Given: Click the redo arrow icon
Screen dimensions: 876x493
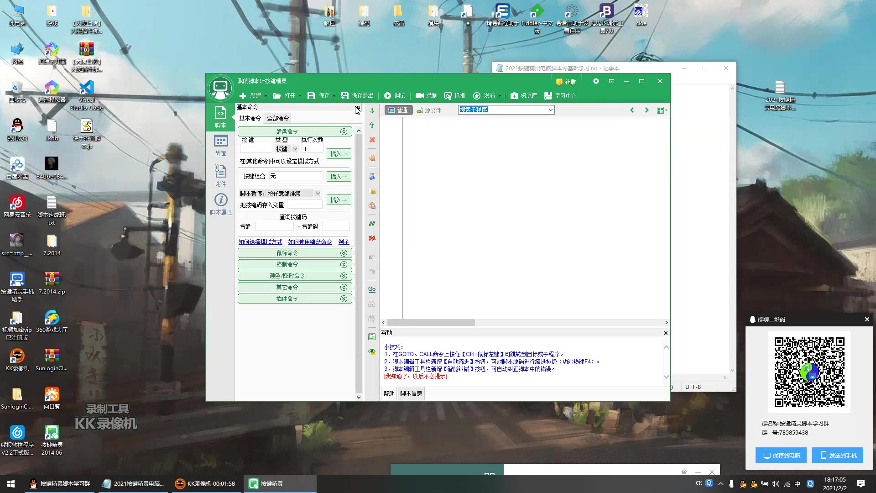Looking at the screenshot, I should [372, 271].
